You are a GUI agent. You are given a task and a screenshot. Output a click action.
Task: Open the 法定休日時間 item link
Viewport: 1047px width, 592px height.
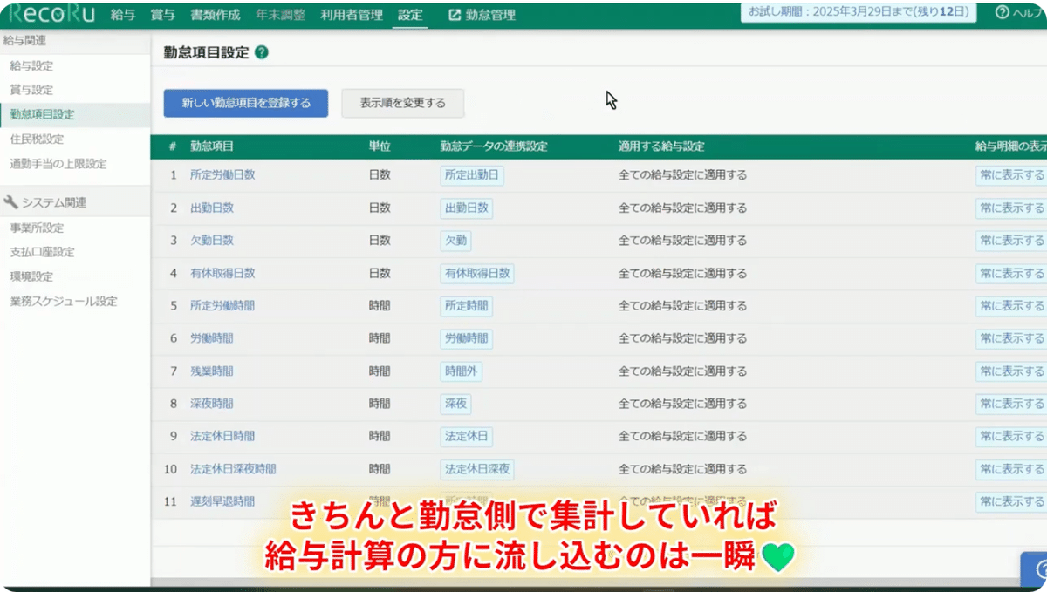click(x=222, y=436)
